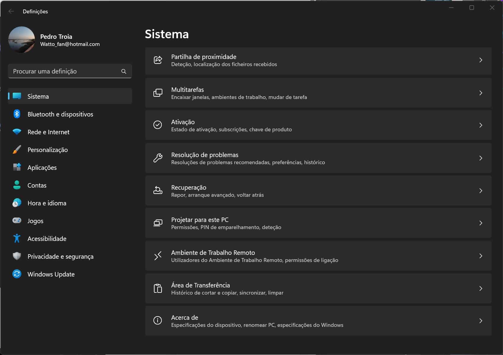Click the wrench icon for Resolução de problemas
503x355 pixels.
[158, 158]
